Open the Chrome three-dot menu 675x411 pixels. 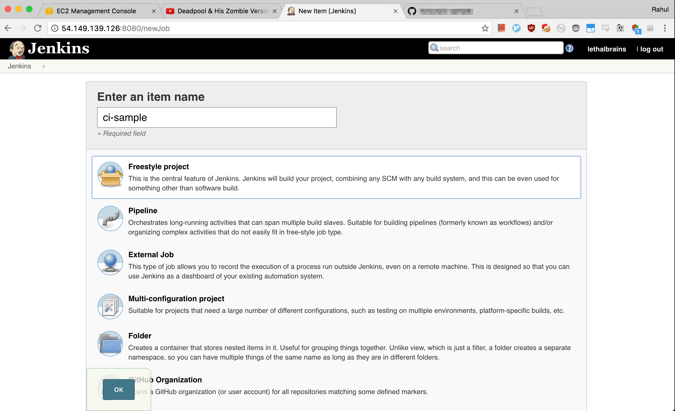[665, 28]
